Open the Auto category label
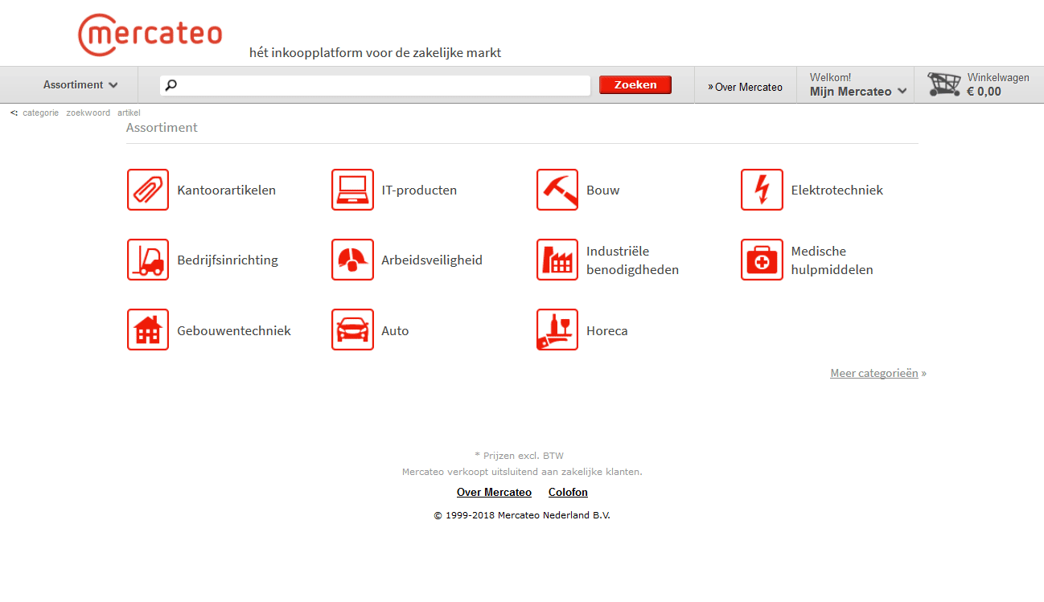Image resolution: width=1044 pixels, height=602 pixels. (395, 331)
